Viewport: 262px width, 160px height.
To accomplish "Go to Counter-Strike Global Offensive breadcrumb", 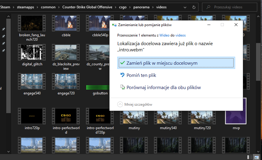I will click(87, 7).
